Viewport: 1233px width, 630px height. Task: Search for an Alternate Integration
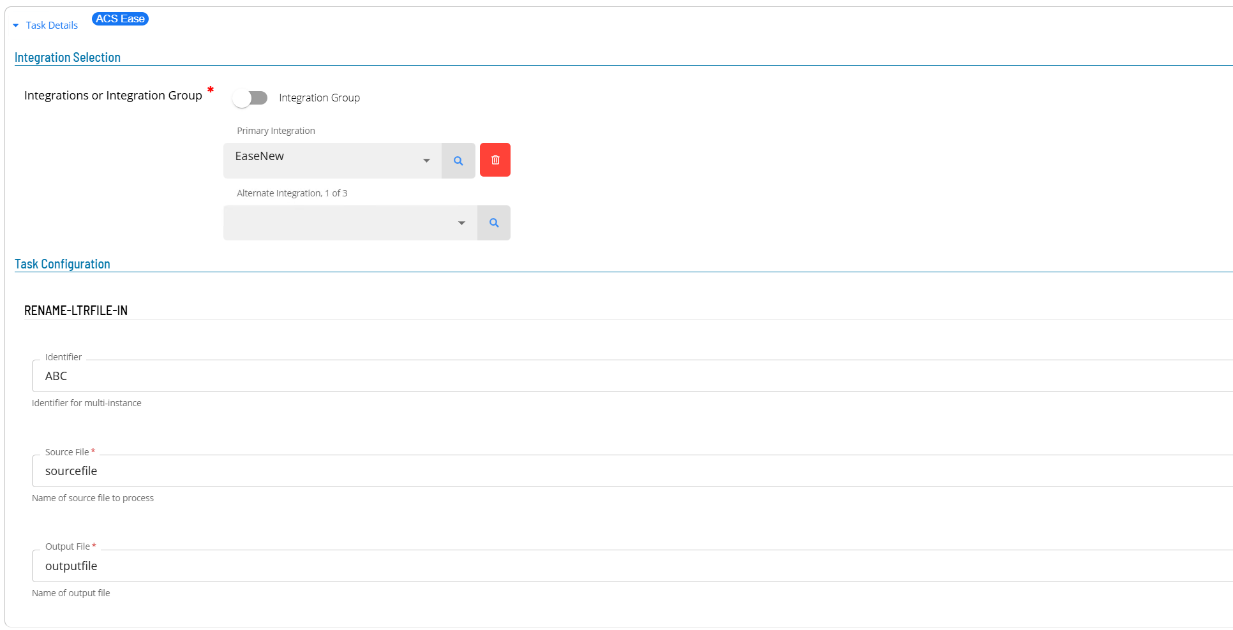click(x=494, y=223)
